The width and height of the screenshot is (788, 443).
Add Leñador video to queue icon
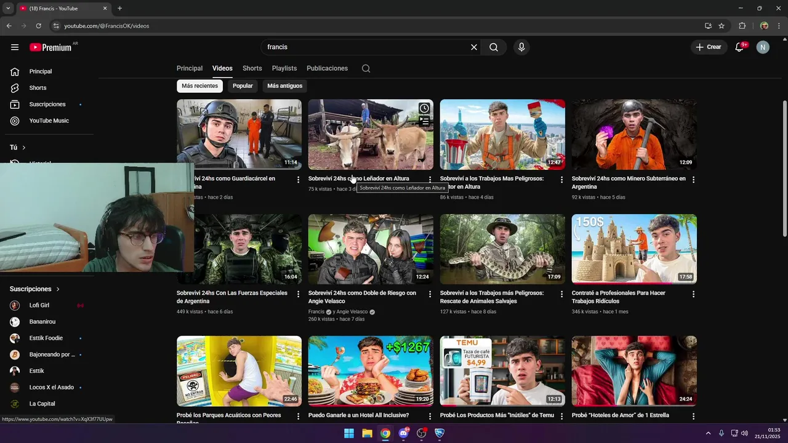click(424, 122)
